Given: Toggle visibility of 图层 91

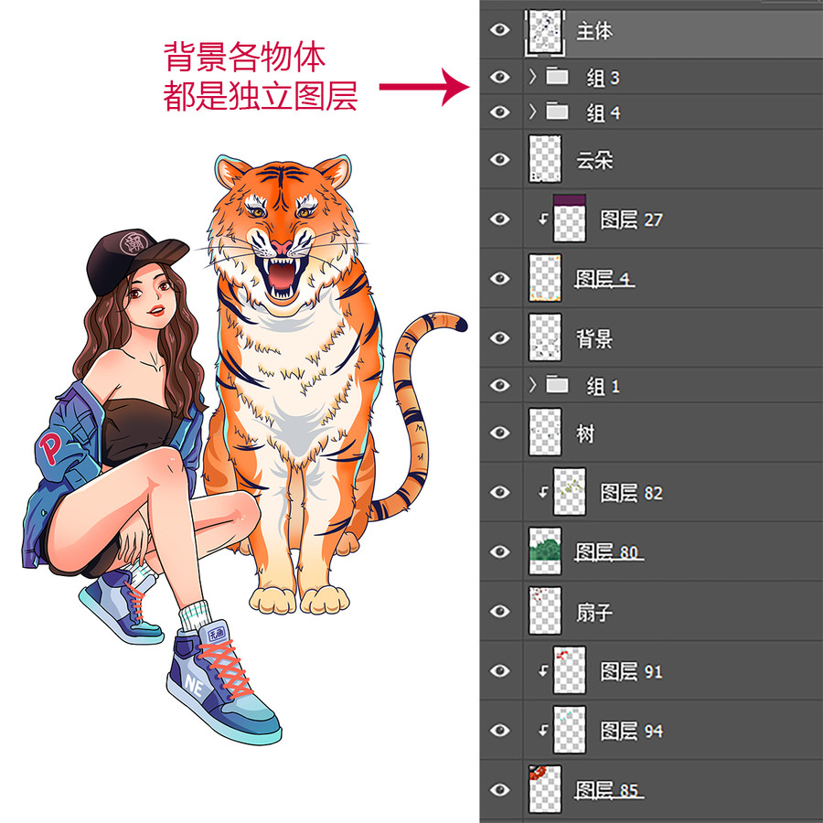Looking at the screenshot, I should tap(499, 671).
